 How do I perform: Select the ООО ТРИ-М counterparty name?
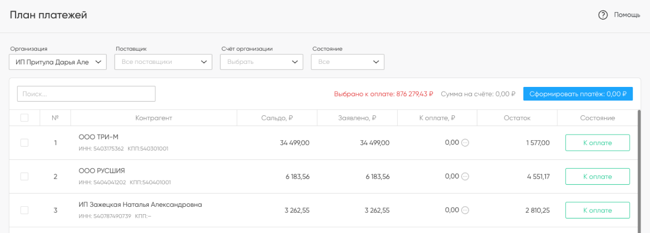98,137
